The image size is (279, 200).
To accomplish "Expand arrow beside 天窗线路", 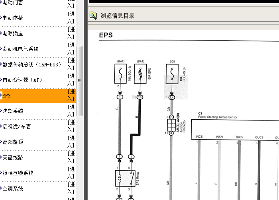I will [x=1, y=157].
